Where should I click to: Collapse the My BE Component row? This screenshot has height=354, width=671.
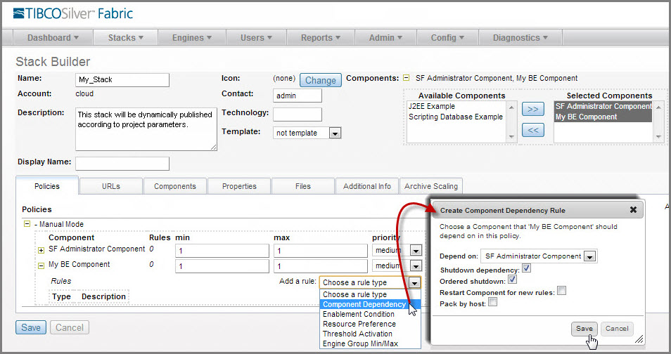(x=41, y=265)
